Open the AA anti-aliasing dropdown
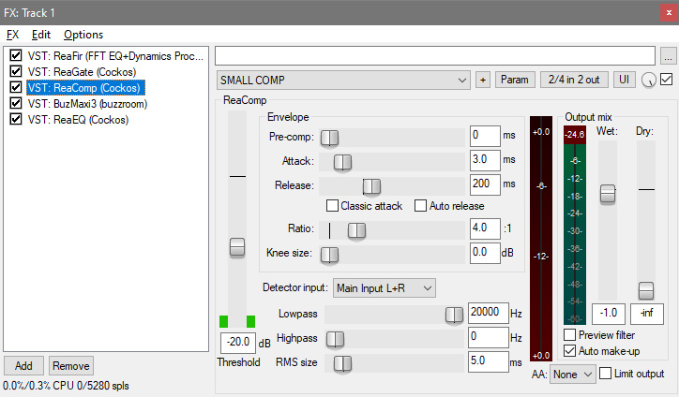The image size is (679, 397). tap(573, 375)
